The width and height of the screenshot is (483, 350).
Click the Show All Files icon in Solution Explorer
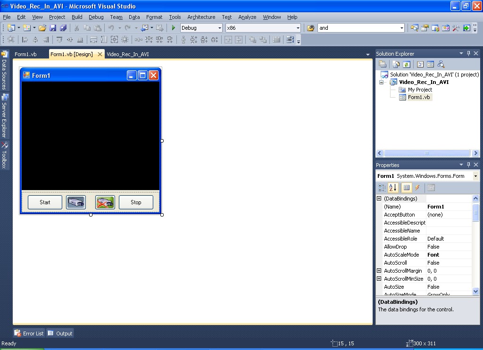(396, 65)
